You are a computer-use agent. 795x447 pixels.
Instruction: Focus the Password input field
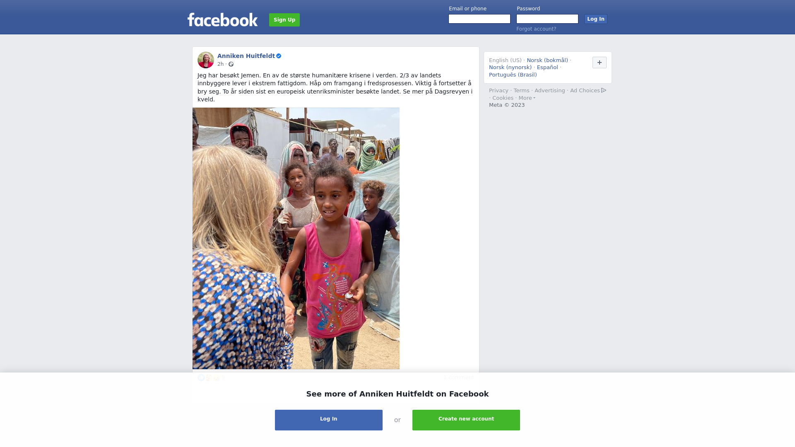pyautogui.click(x=547, y=19)
